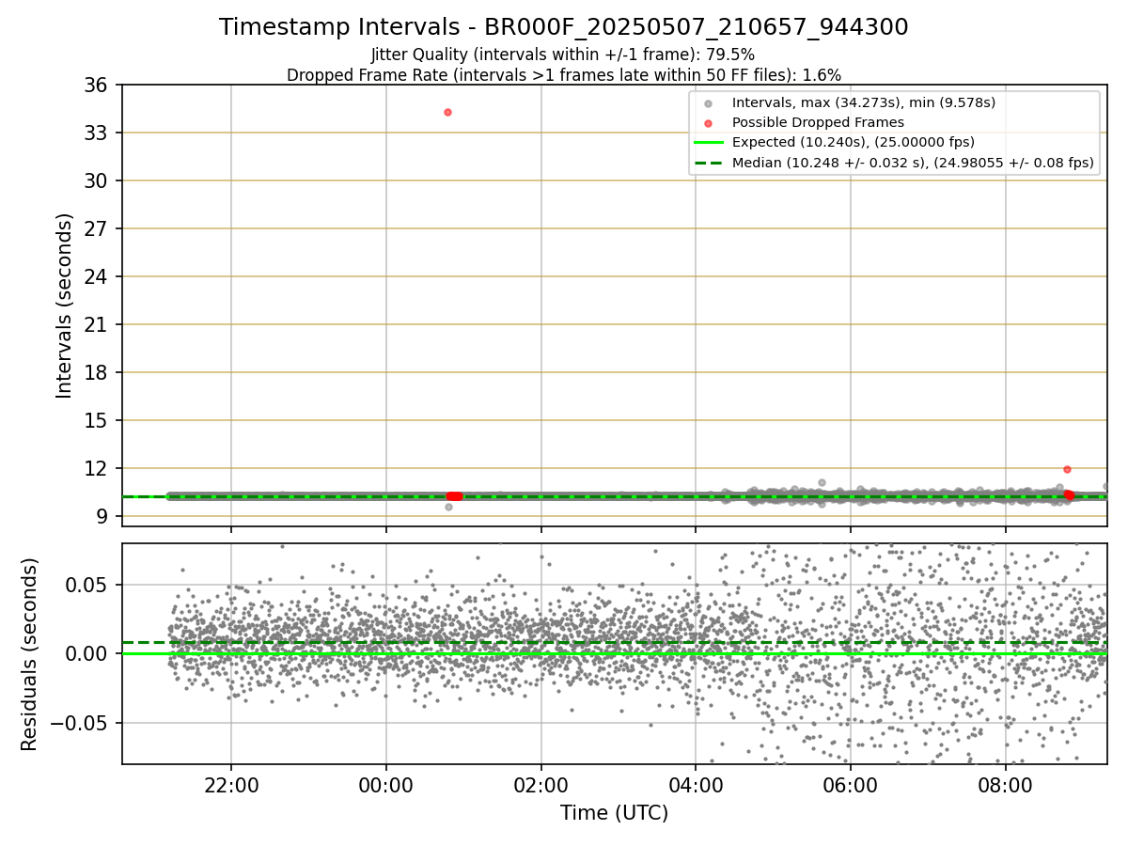The height and width of the screenshot is (846, 1128).
Task: Click the red outlier point near 34 seconds
Action: pyautogui.click(x=447, y=112)
